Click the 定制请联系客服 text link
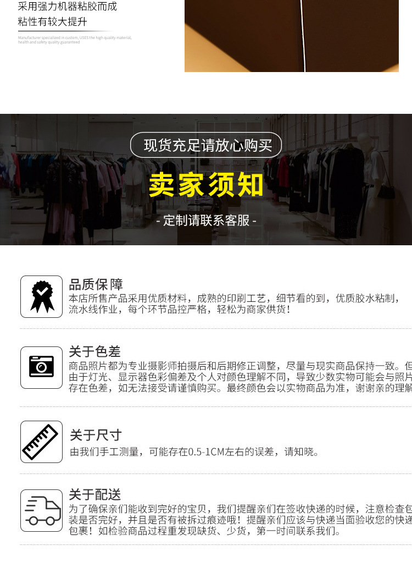Image resolution: width=412 pixels, height=562 pixels. 206,221
